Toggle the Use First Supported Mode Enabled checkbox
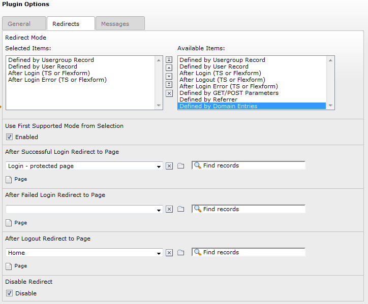The width and height of the screenshot is (368, 304). [x=9, y=137]
